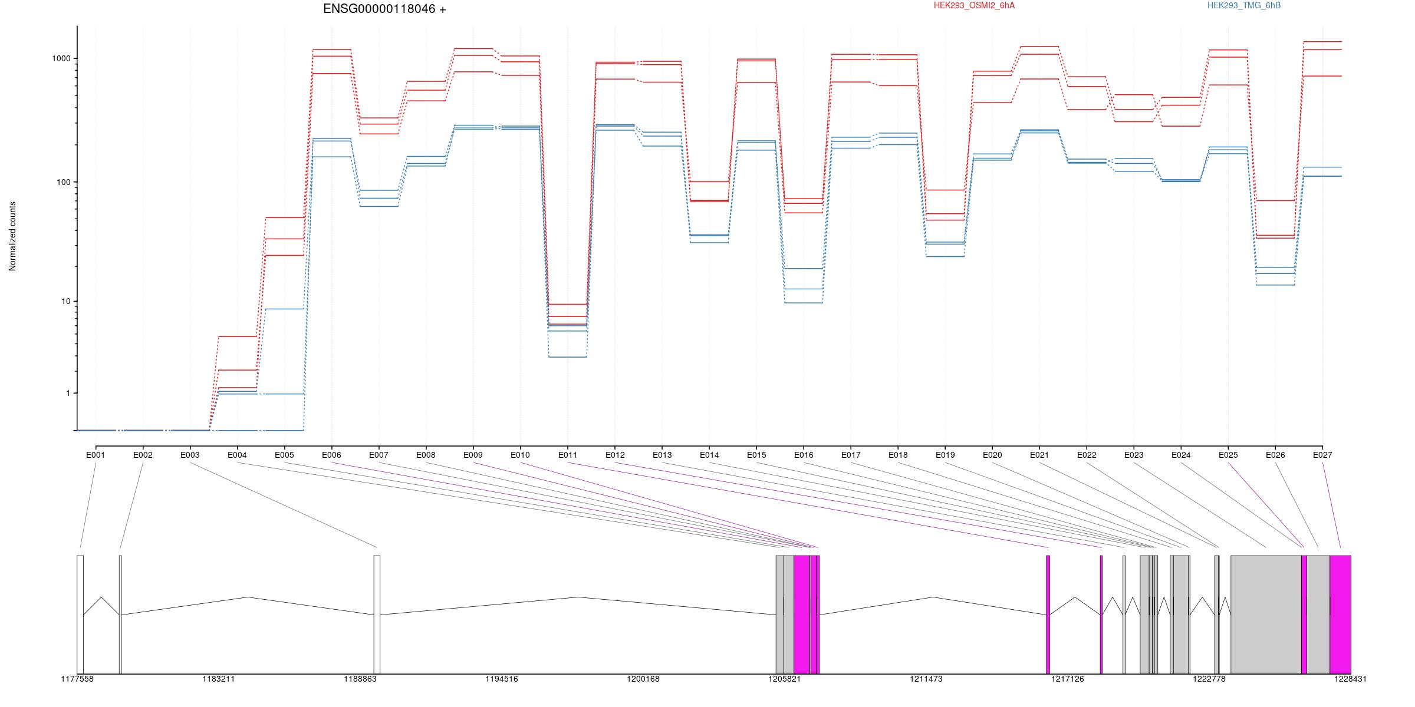Select exon bin label E015

tap(756, 455)
